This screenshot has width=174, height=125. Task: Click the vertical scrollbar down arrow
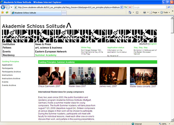(x=172, y=120)
